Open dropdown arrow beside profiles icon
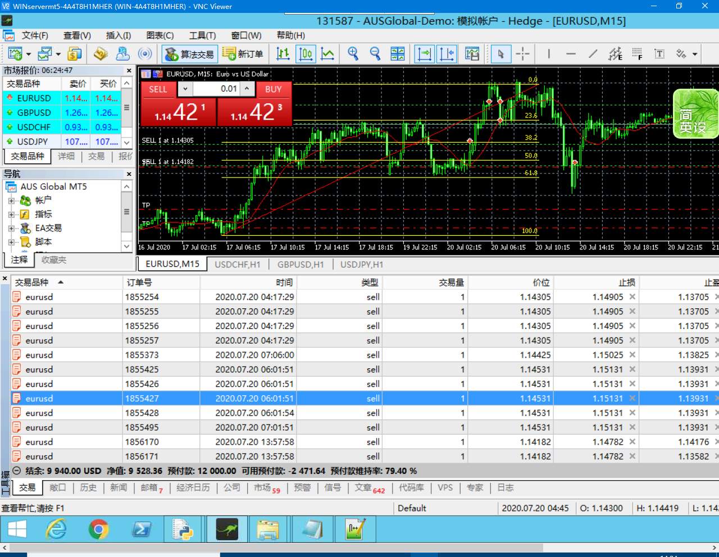This screenshot has height=557, width=719. 58,54
